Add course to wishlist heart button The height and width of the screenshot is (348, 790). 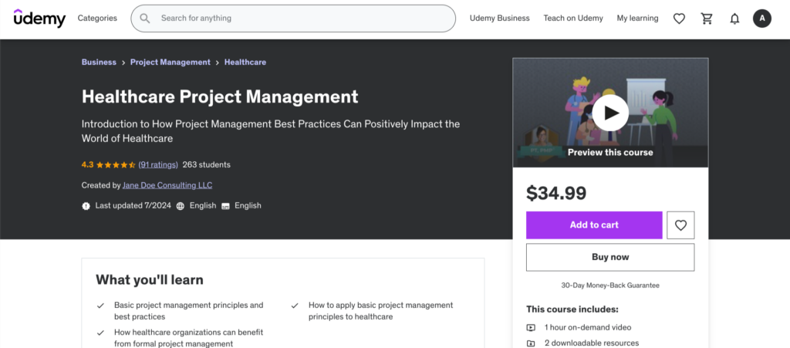coord(680,225)
